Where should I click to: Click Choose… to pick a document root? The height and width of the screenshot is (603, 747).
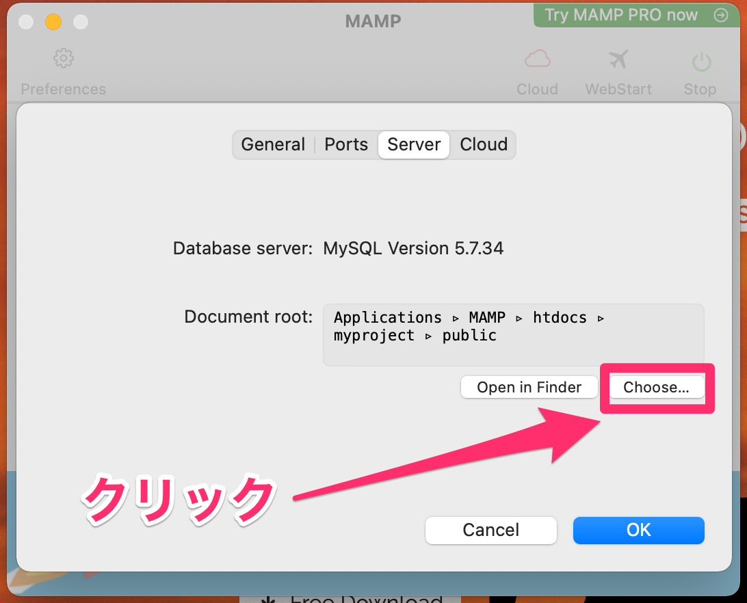pos(656,387)
